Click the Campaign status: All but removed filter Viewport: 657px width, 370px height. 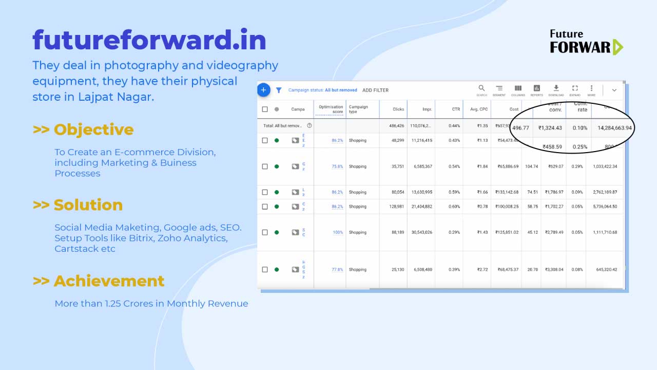tap(322, 90)
